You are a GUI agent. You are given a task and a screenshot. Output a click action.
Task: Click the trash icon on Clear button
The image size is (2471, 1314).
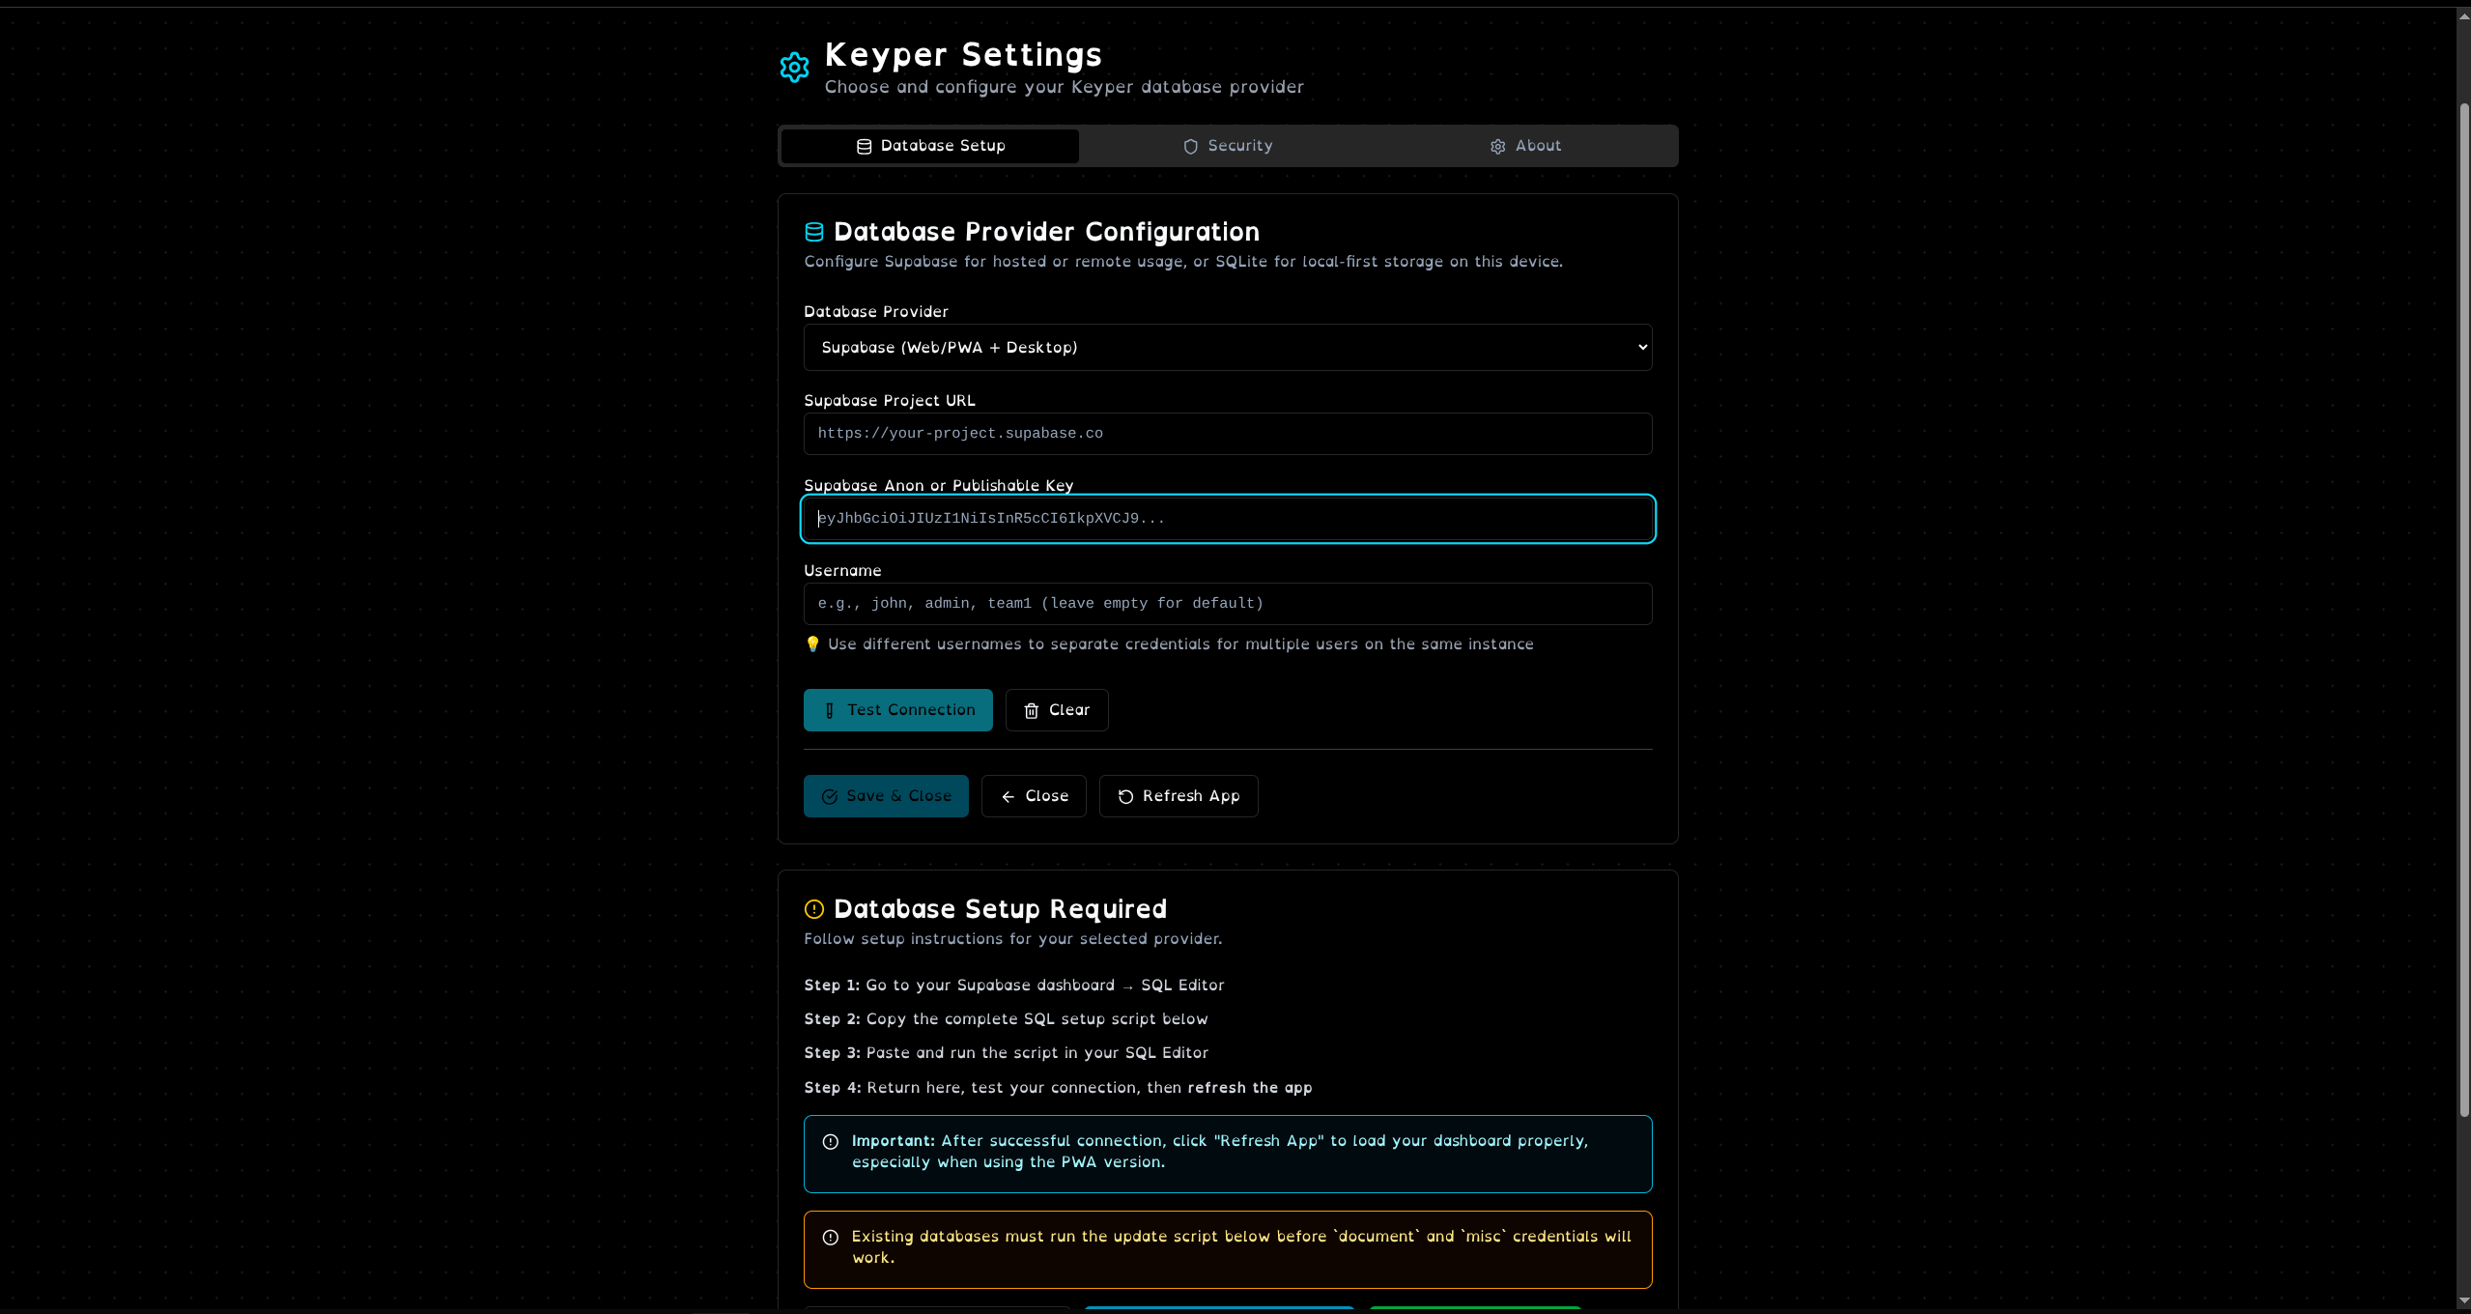click(1031, 710)
